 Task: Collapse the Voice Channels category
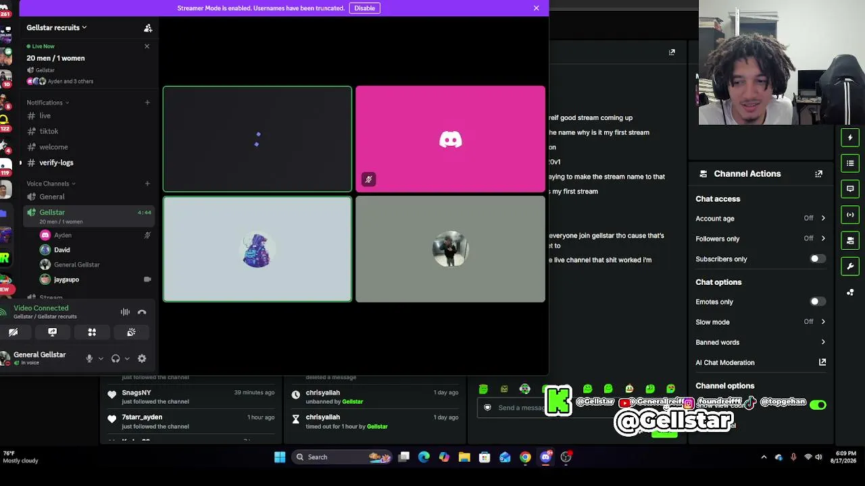[x=51, y=184]
